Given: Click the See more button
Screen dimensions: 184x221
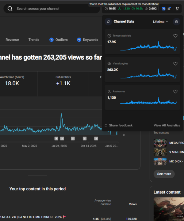Looking at the screenshot, I should (164, 174).
